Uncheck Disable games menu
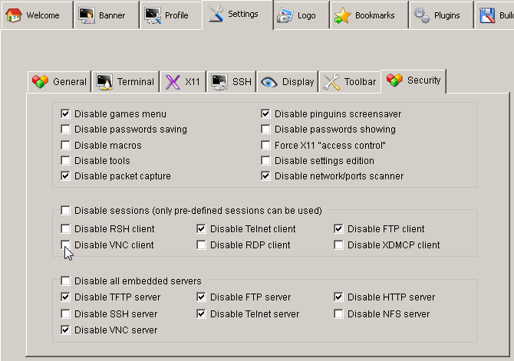The width and height of the screenshot is (514, 361). tap(66, 114)
